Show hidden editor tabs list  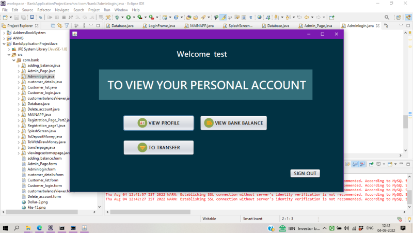(386, 25)
